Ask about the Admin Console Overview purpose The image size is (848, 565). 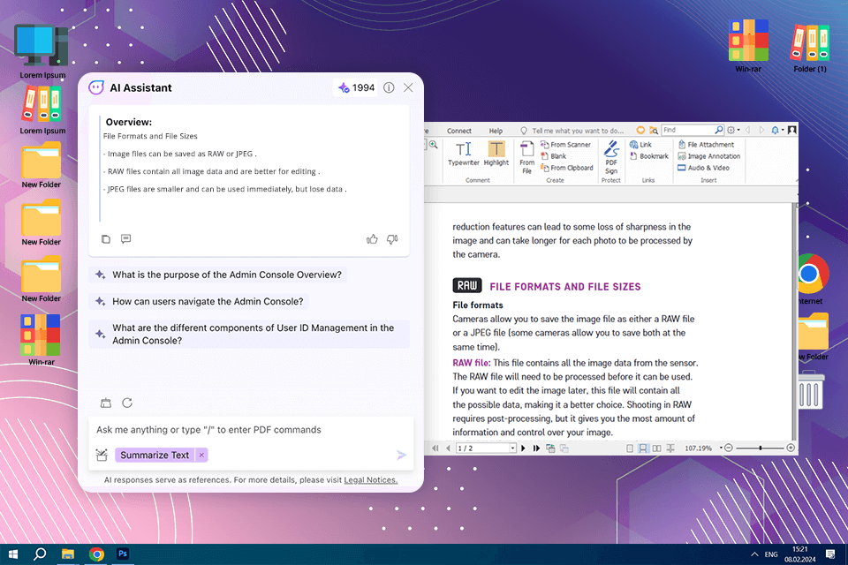[x=217, y=275]
